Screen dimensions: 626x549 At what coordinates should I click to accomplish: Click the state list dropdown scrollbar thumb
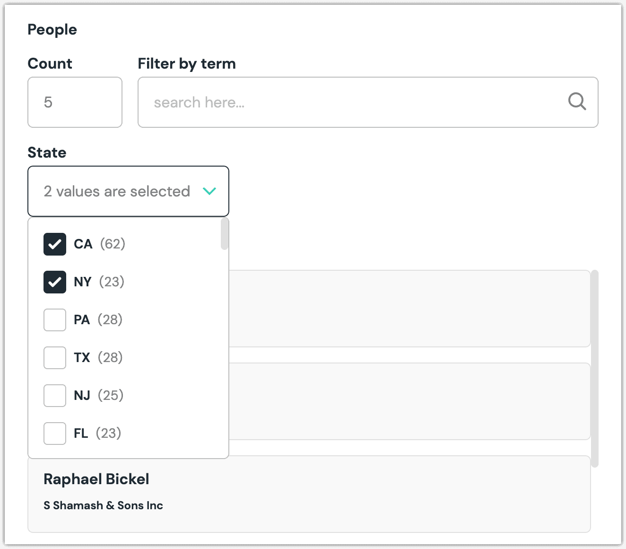225,234
